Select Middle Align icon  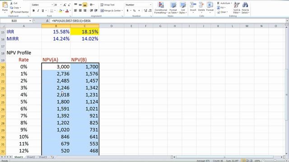(80, 5)
